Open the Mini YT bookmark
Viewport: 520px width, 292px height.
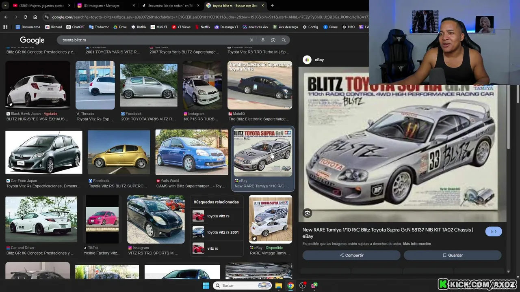[x=159, y=27]
